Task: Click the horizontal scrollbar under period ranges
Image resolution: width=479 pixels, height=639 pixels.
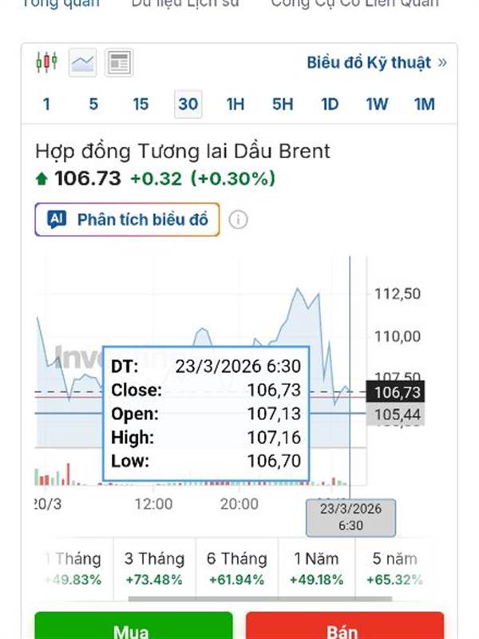Action: (259, 598)
